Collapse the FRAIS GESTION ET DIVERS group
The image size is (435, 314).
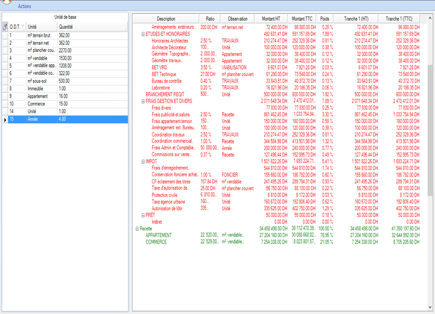(x=142, y=100)
